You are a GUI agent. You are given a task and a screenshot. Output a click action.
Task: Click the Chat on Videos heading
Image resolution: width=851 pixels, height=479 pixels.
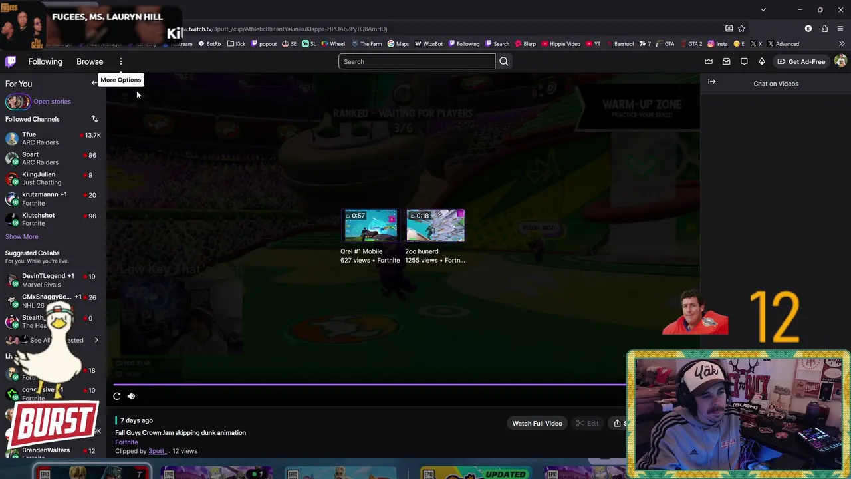pyautogui.click(x=776, y=84)
